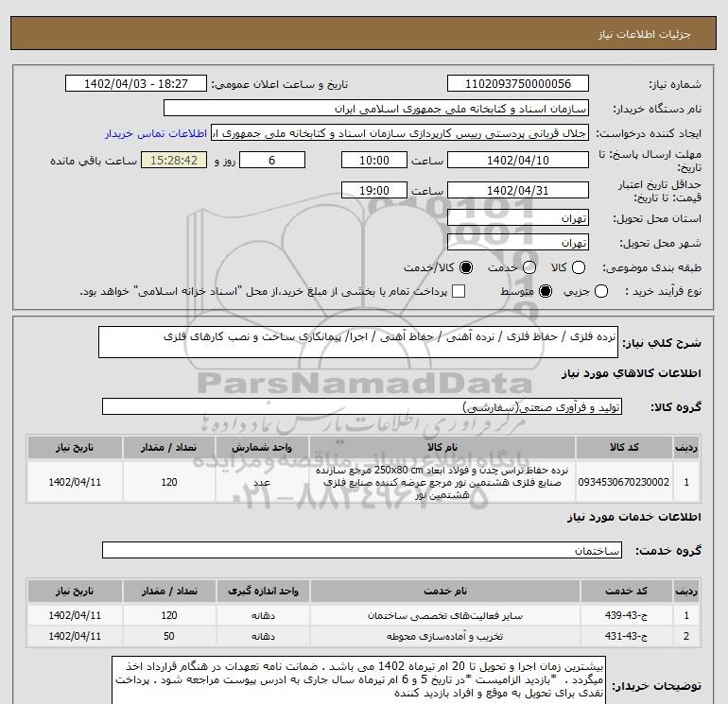Click the اطلاعات خدمات مورد نیاز section heading
Screen dimensions: 728x704
click(634, 517)
